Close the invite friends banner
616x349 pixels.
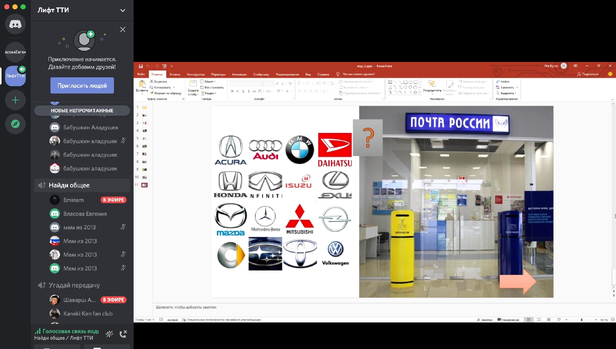point(123,30)
